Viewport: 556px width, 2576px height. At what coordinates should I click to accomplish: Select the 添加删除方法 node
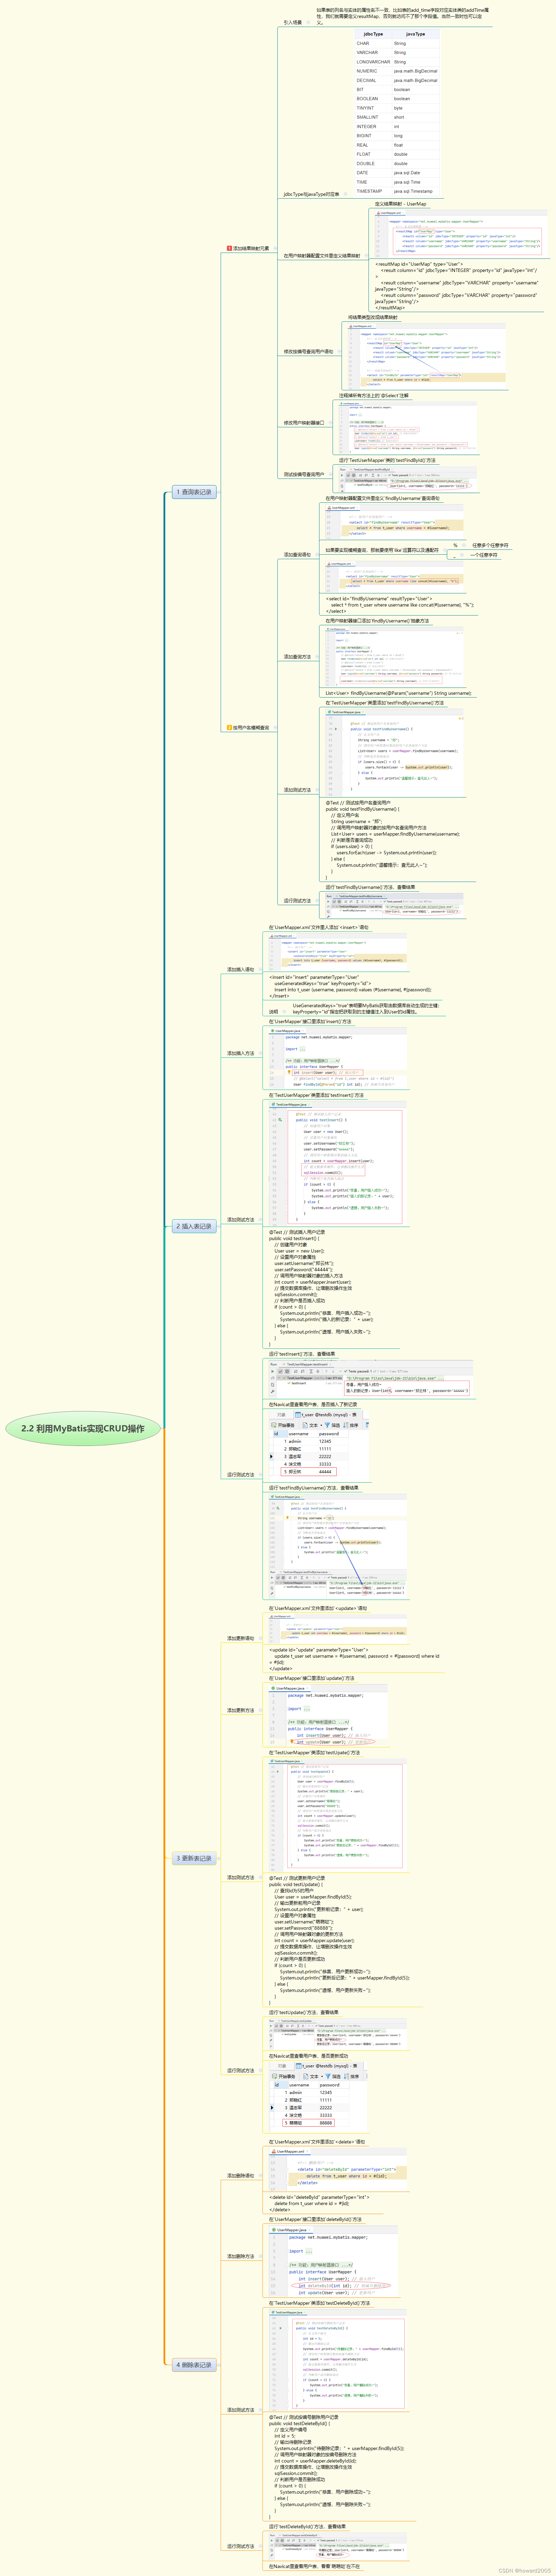241,2256
